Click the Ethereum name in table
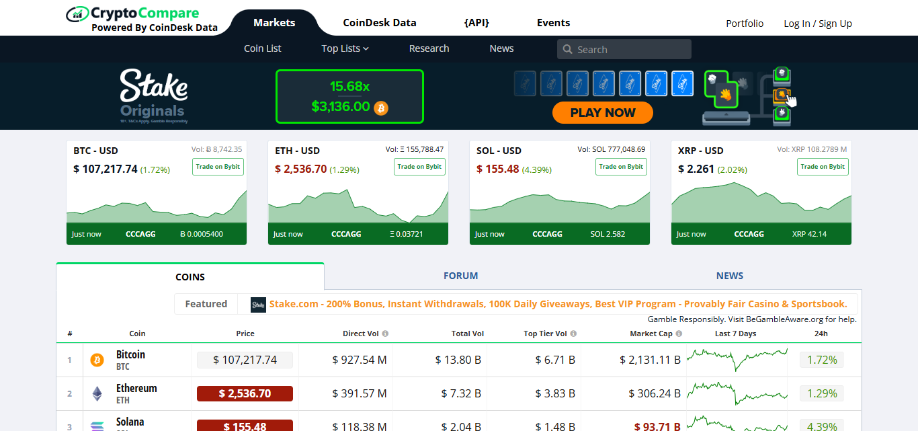The width and height of the screenshot is (918, 431). tap(136, 388)
